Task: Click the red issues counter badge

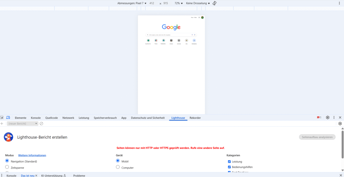Action: point(319,118)
